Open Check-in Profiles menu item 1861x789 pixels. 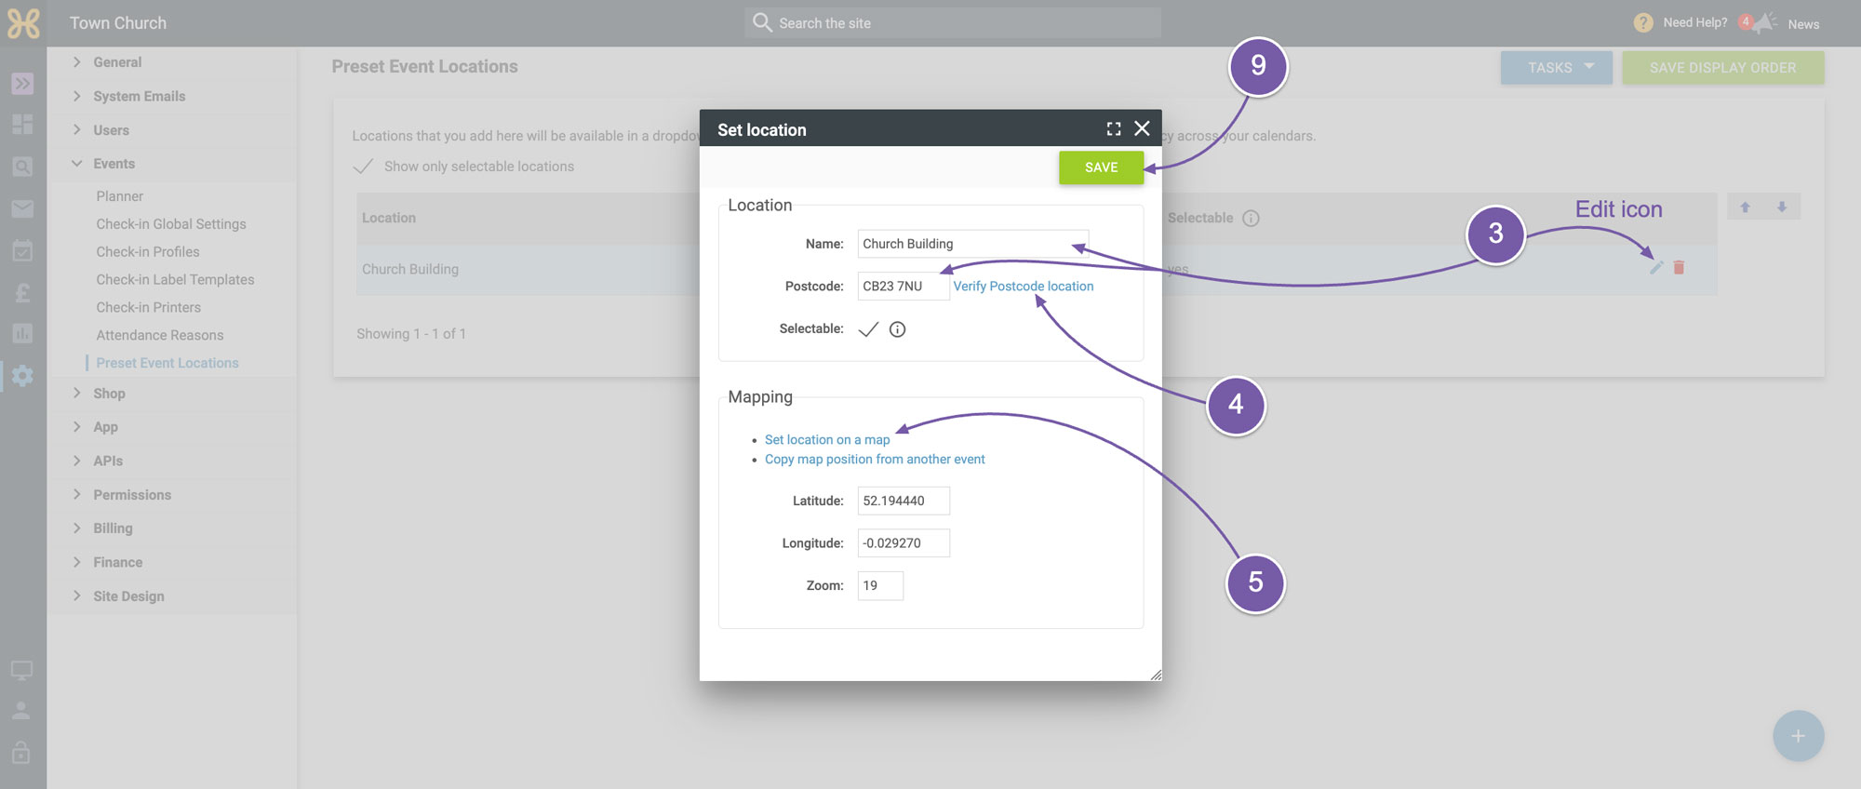[x=148, y=252]
